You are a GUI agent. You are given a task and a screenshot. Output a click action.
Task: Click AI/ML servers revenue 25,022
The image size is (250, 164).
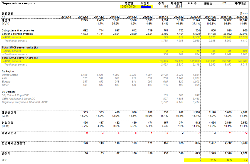(243, 37)
